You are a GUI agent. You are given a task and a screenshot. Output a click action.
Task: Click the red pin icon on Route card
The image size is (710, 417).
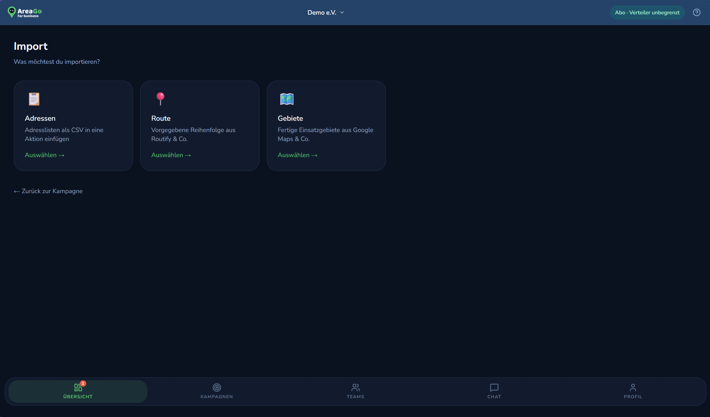(160, 99)
